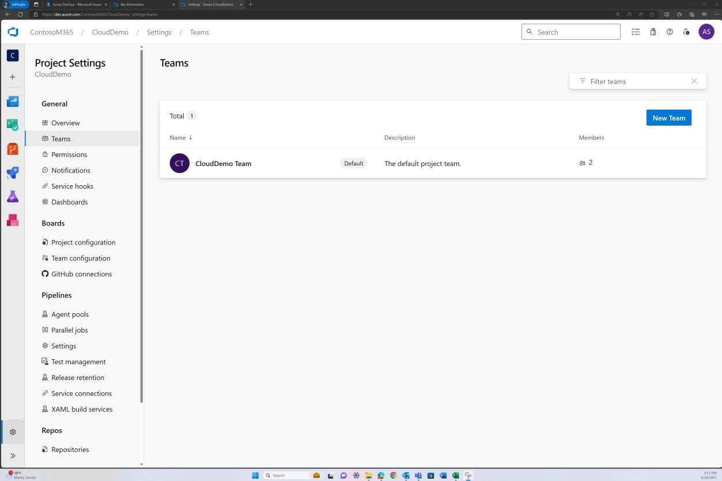Open the AS avatar account menu

coord(706,32)
